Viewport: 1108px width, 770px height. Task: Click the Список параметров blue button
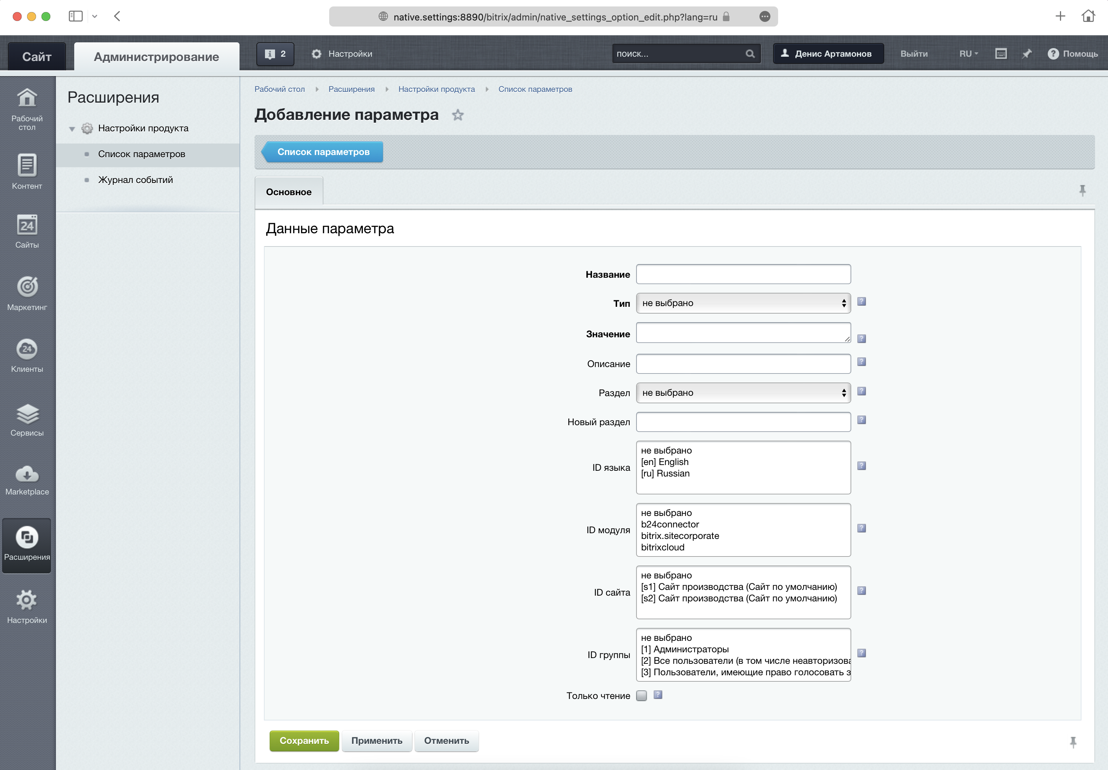323,152
